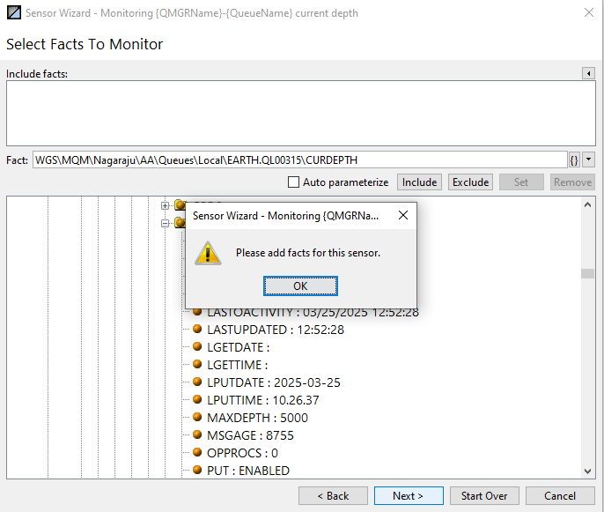Click the collapse arrow beside Include facts
This screenshot has width=604, height=512.
tap(588, 73)
